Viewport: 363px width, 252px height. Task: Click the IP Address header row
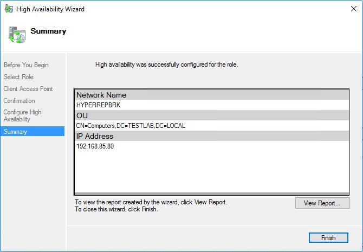tap(211, 136)
